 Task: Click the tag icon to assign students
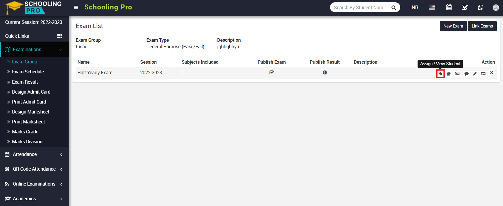coord(440,74)
